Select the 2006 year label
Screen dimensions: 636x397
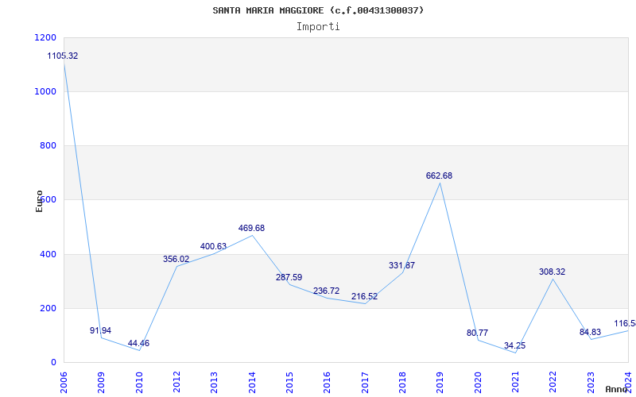point(64,383)
